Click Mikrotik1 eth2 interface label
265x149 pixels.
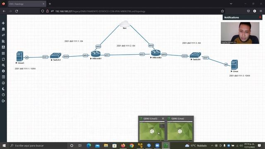(98, 46)
